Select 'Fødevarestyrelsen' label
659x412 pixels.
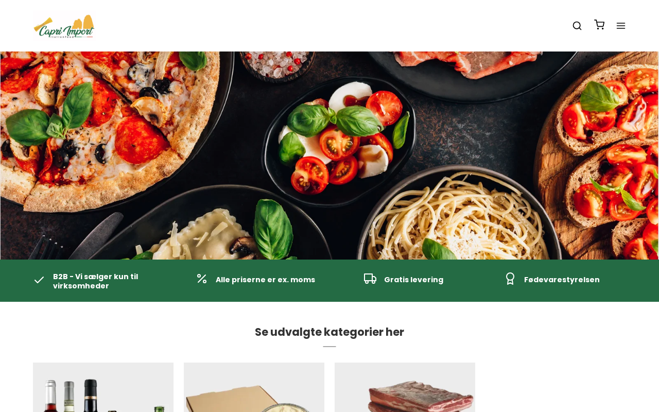(562, 280)
